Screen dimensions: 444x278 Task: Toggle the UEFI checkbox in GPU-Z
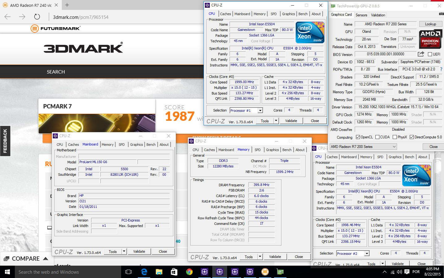click(430, 54)
